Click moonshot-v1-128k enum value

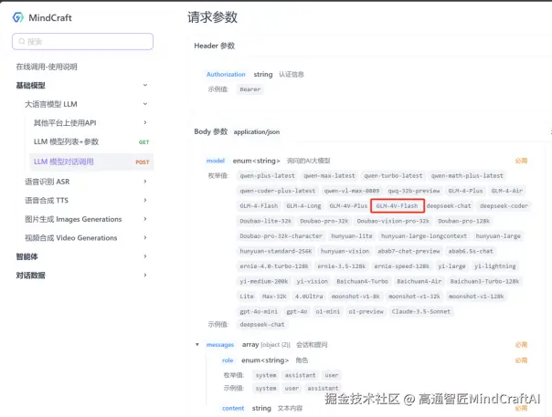476,297
